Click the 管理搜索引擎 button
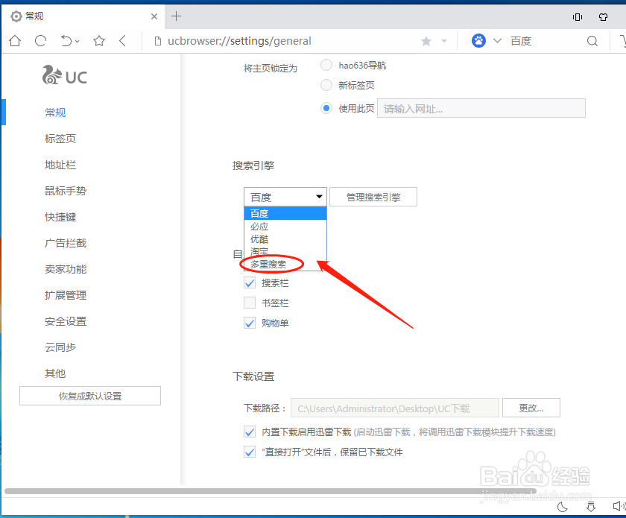 pos(373,196)
